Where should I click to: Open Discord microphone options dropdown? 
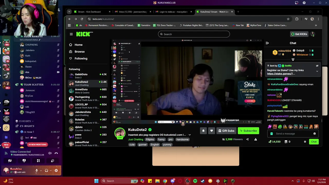[41, 171]
